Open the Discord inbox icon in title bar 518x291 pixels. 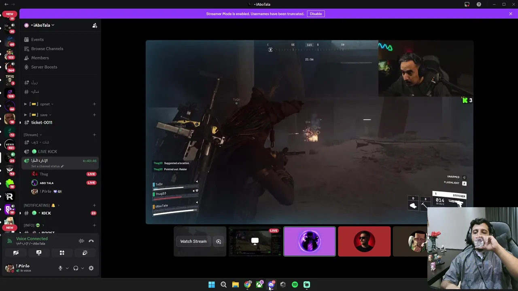[467, 4]
